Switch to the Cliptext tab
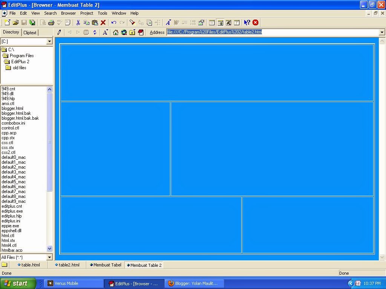 [x=30, y=32]
